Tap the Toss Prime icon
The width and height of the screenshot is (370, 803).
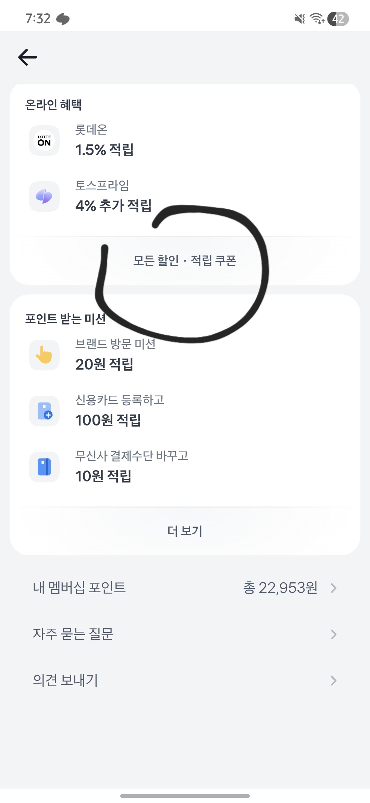[x=44, y=197]
